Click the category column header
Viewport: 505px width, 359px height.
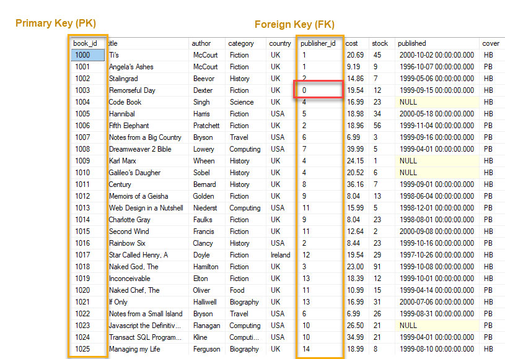point(241,43)
